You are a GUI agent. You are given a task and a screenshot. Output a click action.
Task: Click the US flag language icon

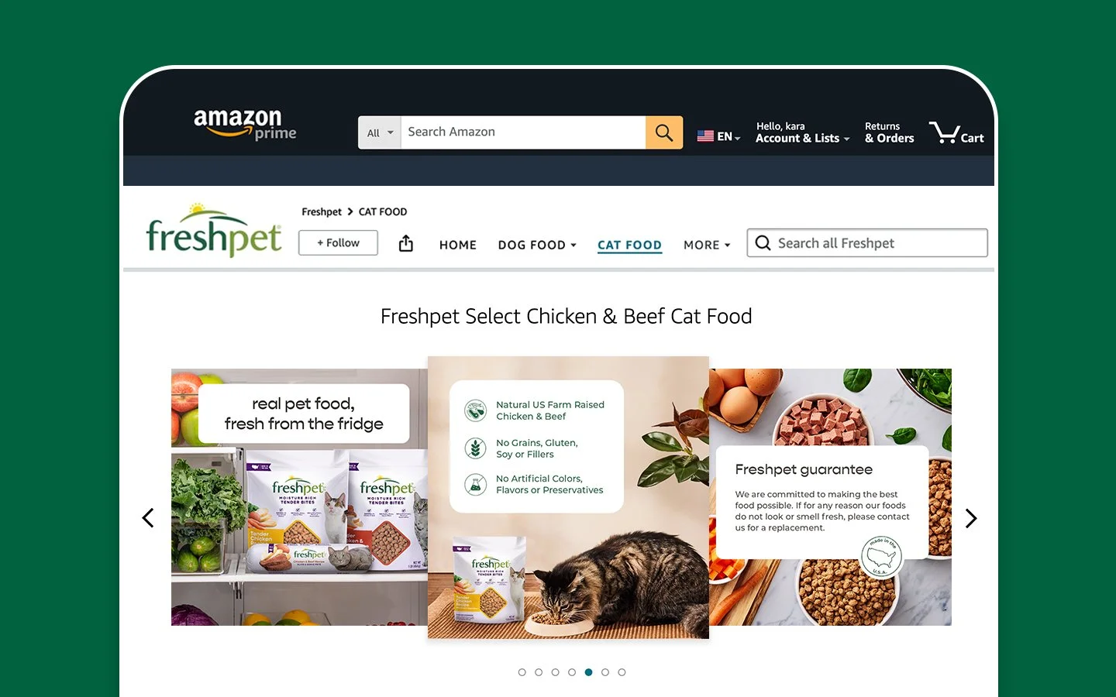tap(705, 136)
